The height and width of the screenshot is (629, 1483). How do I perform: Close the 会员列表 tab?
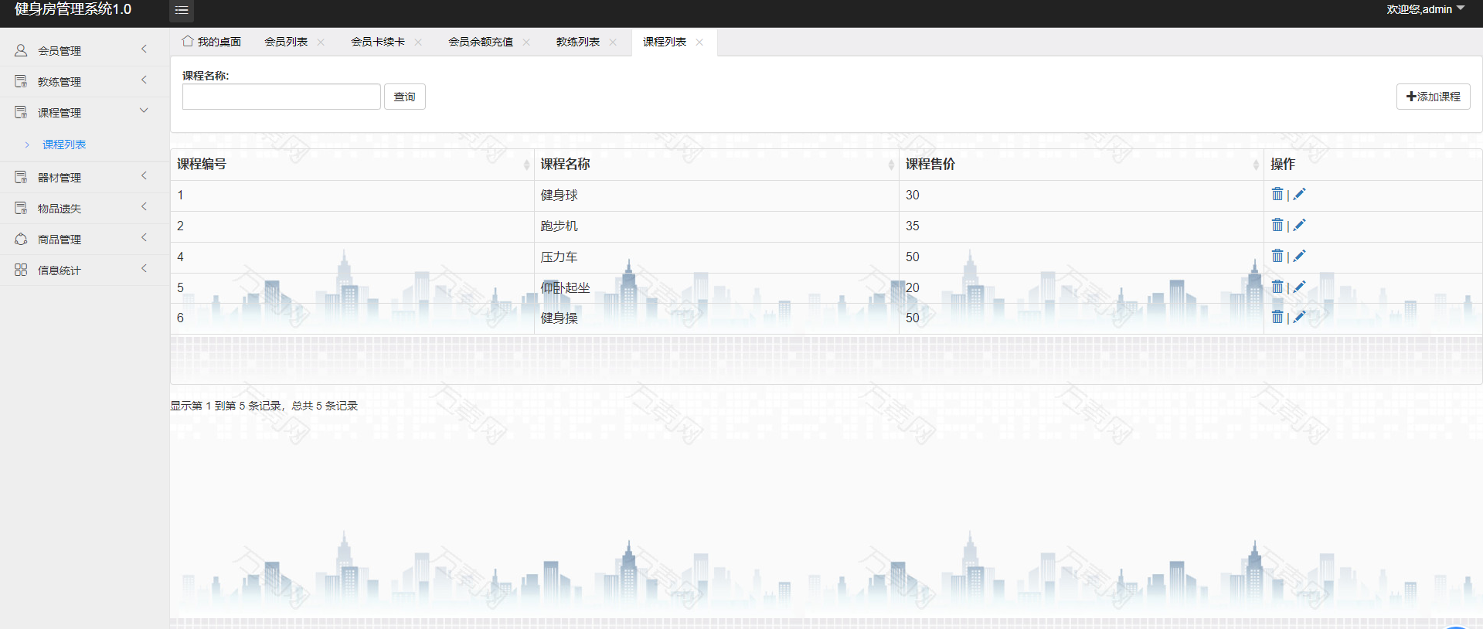click(321, 42)
